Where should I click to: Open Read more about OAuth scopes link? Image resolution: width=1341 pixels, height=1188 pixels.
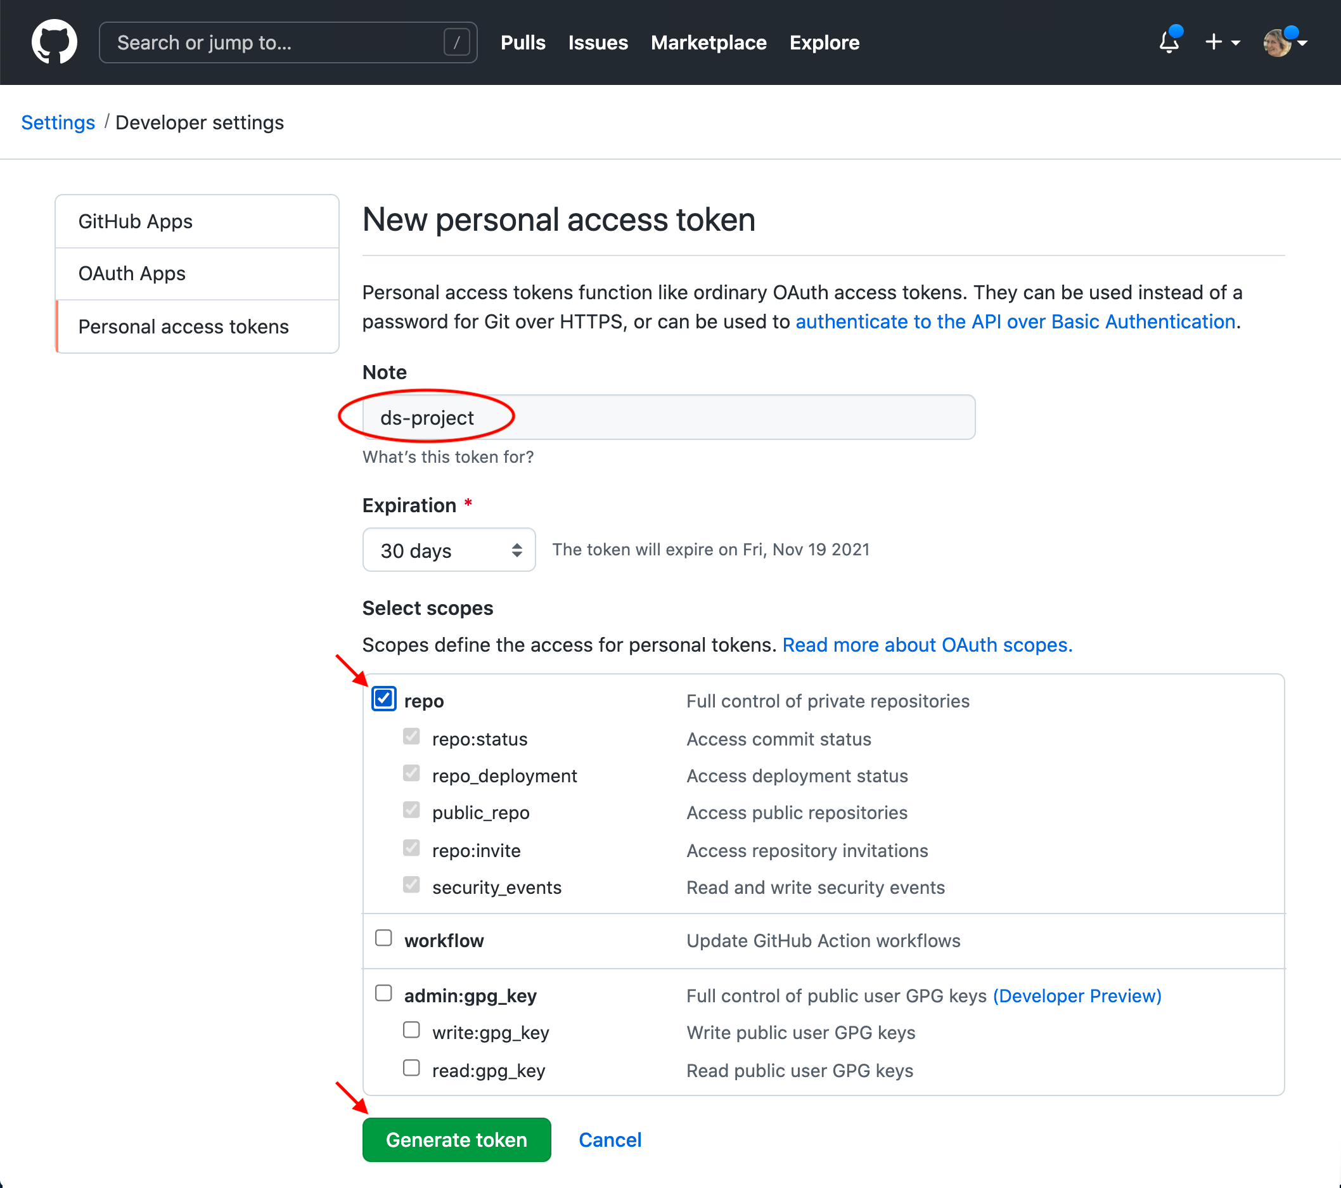click(x=927, y=645)
